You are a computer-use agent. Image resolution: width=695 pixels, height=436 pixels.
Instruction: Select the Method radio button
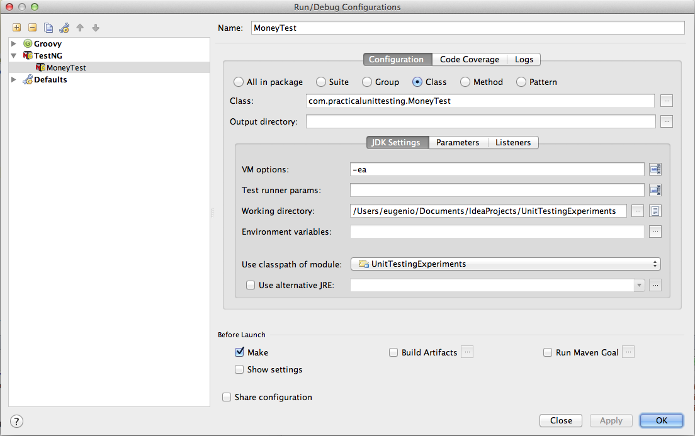(x=465, y=82)
